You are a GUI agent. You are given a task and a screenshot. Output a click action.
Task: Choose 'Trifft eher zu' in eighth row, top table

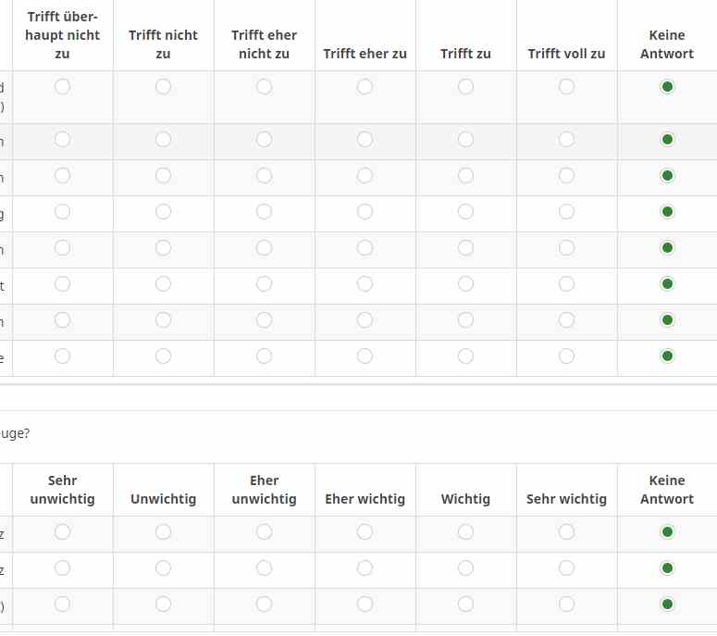(365, 356)
